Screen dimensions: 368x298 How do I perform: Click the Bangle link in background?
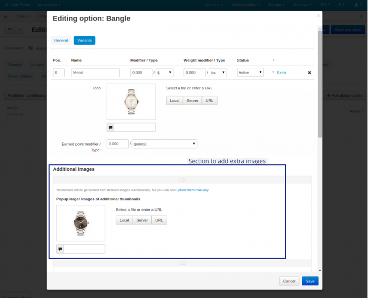(13, 108)
